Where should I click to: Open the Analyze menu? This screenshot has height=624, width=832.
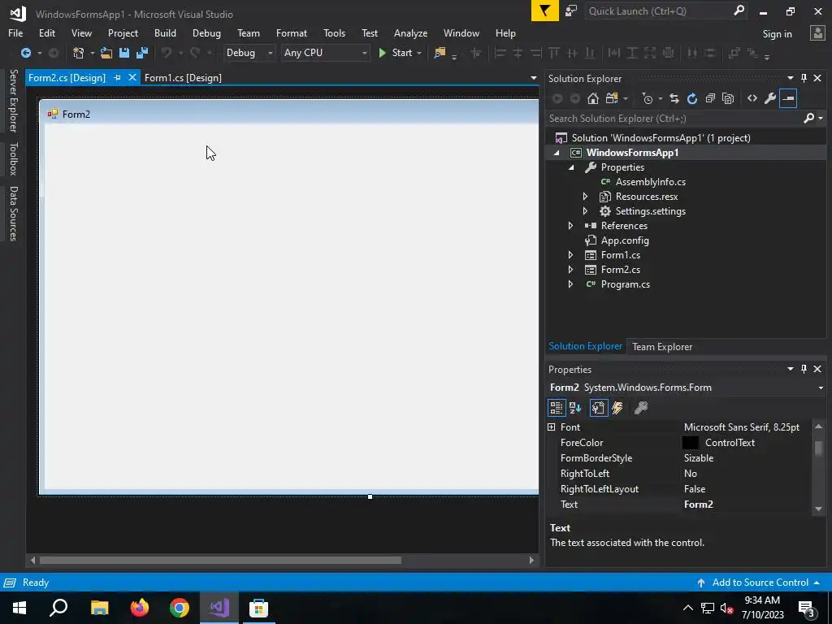click(x=410, y=32)
